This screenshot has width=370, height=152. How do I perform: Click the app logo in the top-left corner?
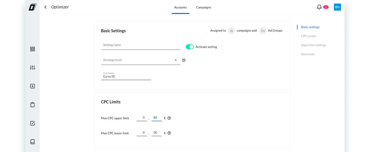point(32,7)
